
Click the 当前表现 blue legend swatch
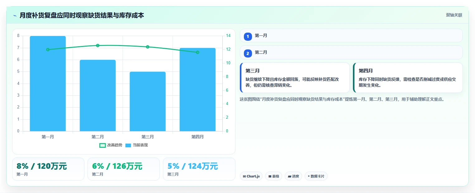tap(128, 145)
